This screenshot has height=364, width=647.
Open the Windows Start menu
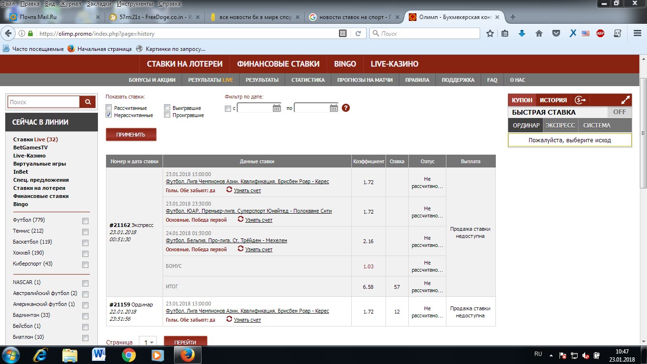(x=10, y=355)
